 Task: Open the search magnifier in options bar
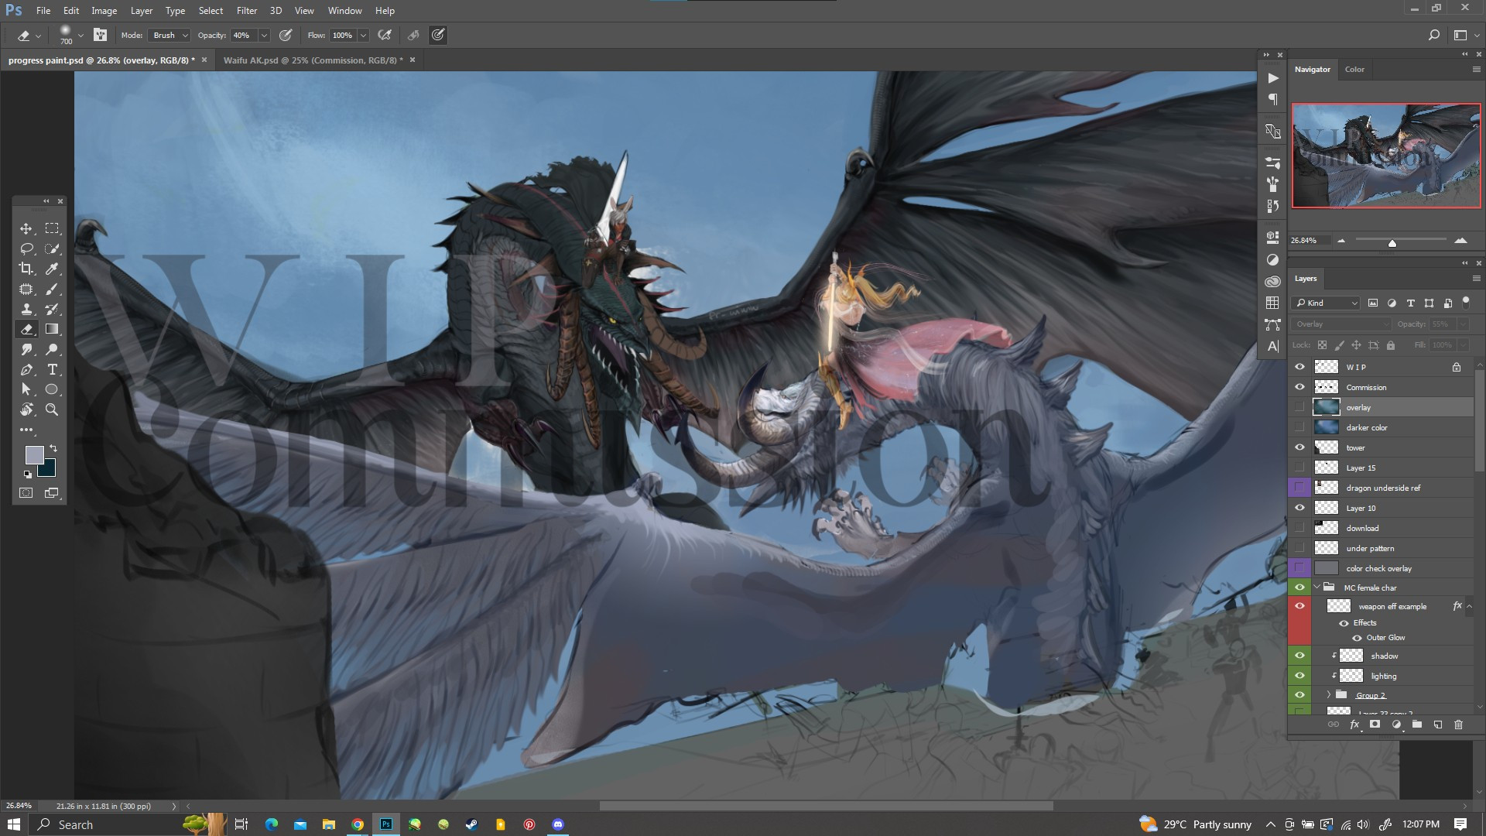point(1433,36)
